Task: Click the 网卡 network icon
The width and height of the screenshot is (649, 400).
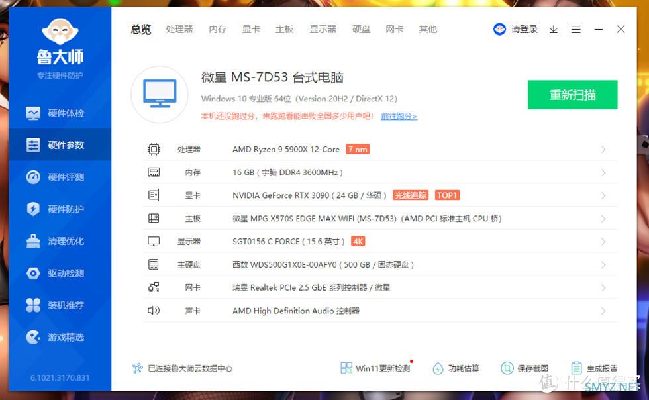Action: (x=154, y=287)
